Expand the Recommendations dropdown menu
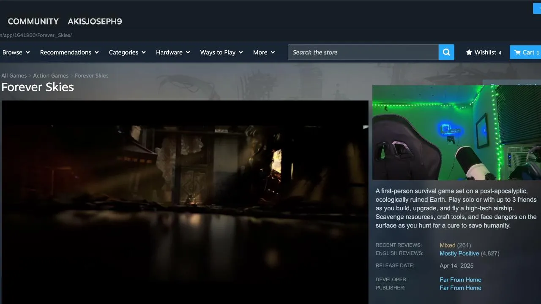 69,52
